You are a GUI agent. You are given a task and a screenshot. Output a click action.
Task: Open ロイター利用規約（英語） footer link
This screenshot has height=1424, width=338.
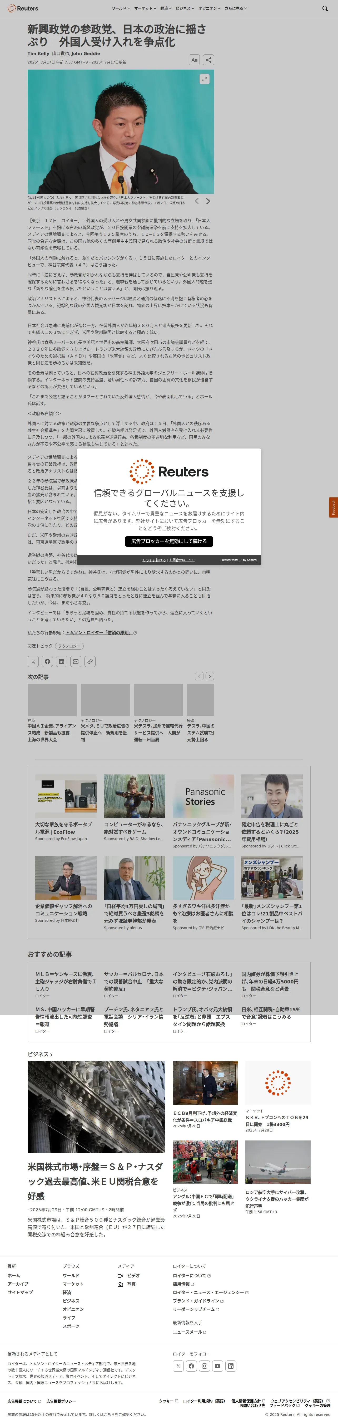pyautogui.click(x=204, y=1401)
